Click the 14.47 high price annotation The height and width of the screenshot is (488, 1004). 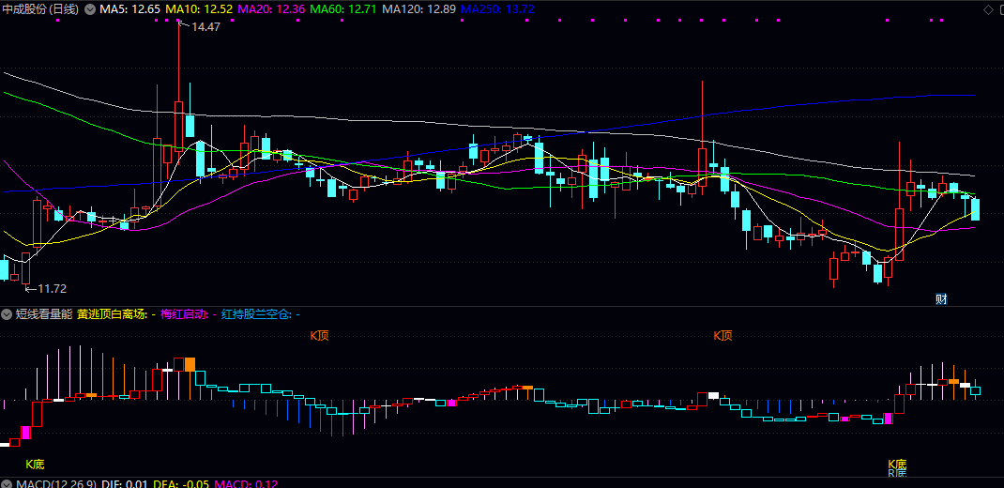click(205, 27)
